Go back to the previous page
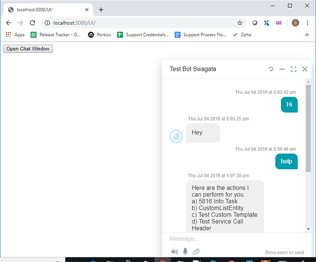Viewport: 316px width, 262px height. [8, 23]
